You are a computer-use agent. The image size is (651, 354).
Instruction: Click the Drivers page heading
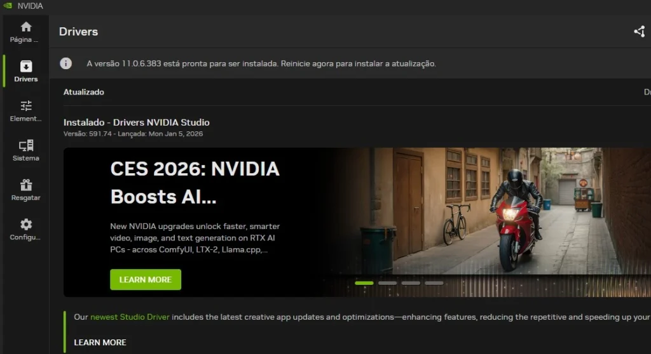point(78,32)
